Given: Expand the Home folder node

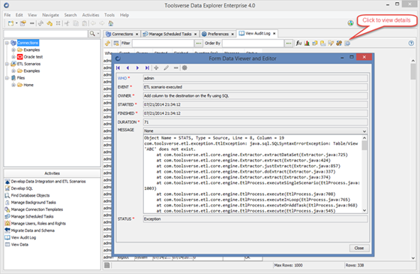Looking at the screenshot, I should [13, 85].
